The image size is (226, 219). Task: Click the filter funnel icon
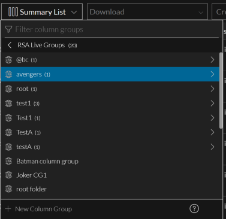tap(8, 29)
